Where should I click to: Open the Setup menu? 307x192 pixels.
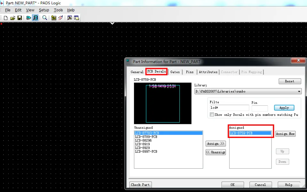pyautogui.click(x=44, y=10)
